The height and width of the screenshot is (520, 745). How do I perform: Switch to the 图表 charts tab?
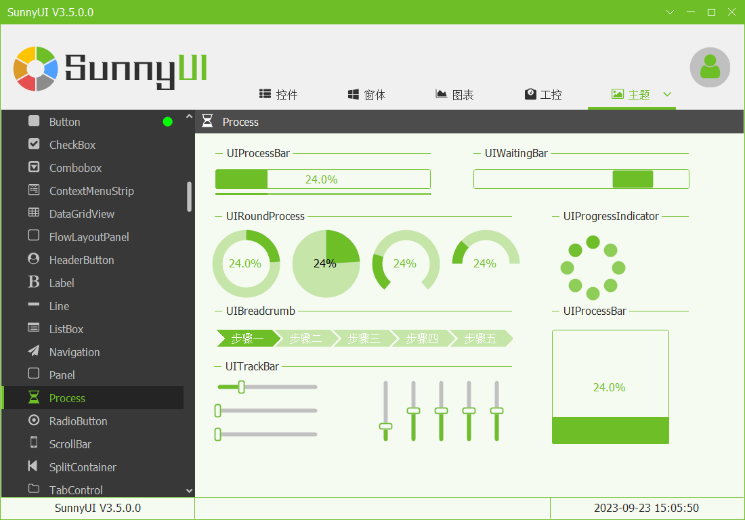[454, 95]
